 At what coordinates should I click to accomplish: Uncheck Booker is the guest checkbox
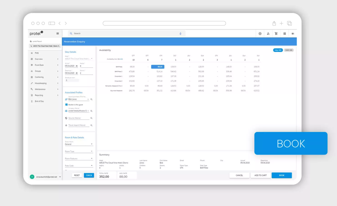click(66, 105)
